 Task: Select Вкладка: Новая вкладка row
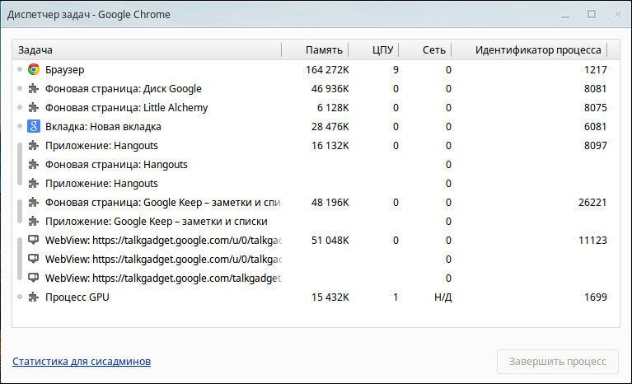pos(316,127)
